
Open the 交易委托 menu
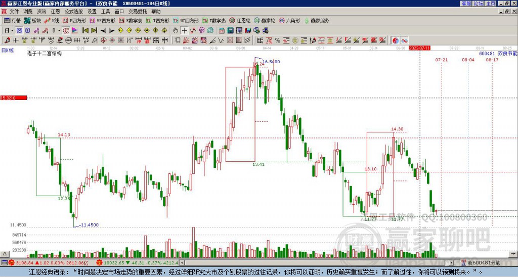click(138, 12)
